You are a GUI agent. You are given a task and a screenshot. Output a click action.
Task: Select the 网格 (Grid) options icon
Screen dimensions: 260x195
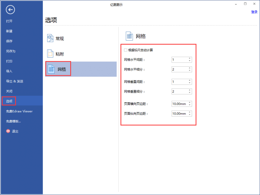pos(51,69)
